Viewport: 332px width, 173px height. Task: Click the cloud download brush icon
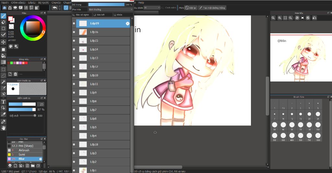[x=10, y=166]
